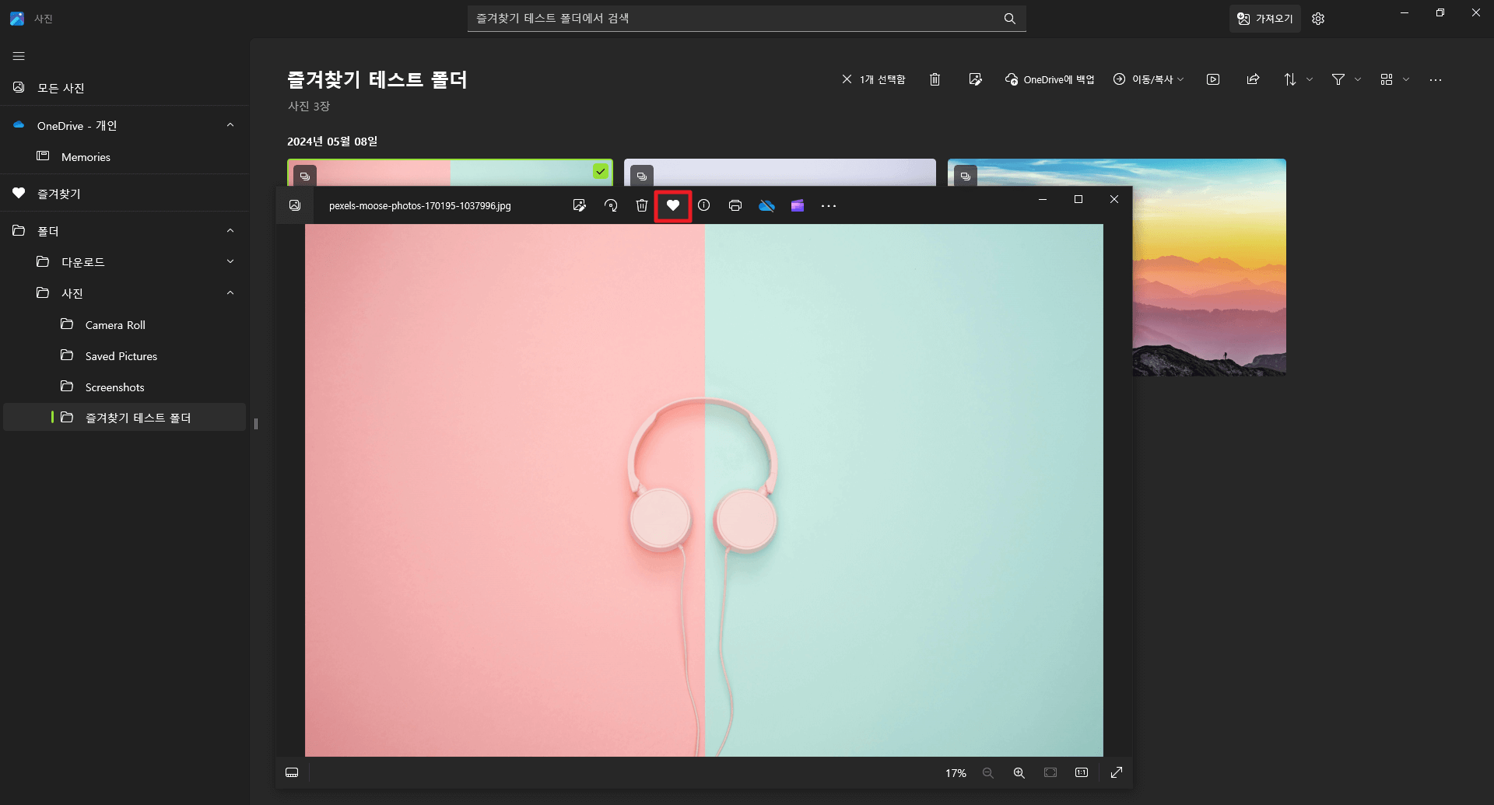Fit photo to window in viewer
The height and width of the screenshot is (805, 1494).
[1050, 772]
